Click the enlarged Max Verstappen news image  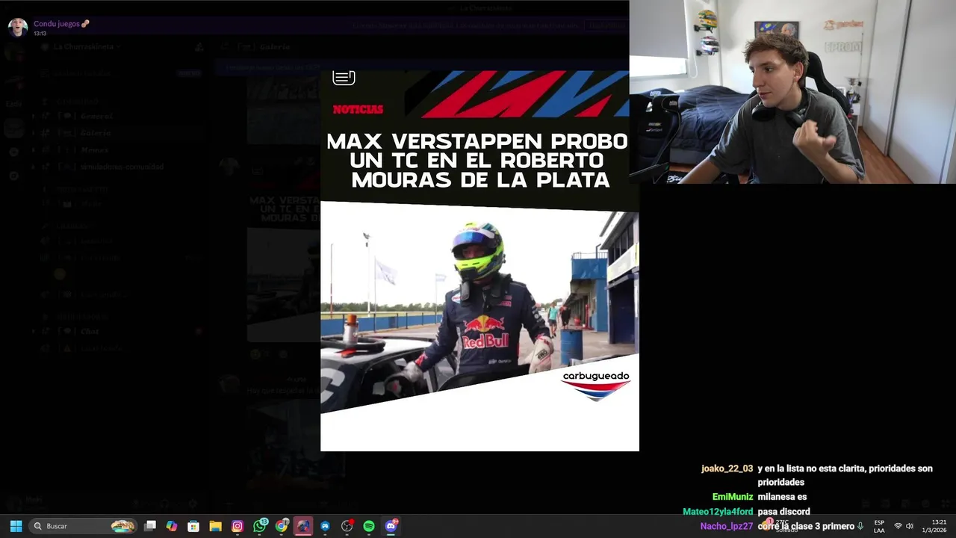click(479, 261)
